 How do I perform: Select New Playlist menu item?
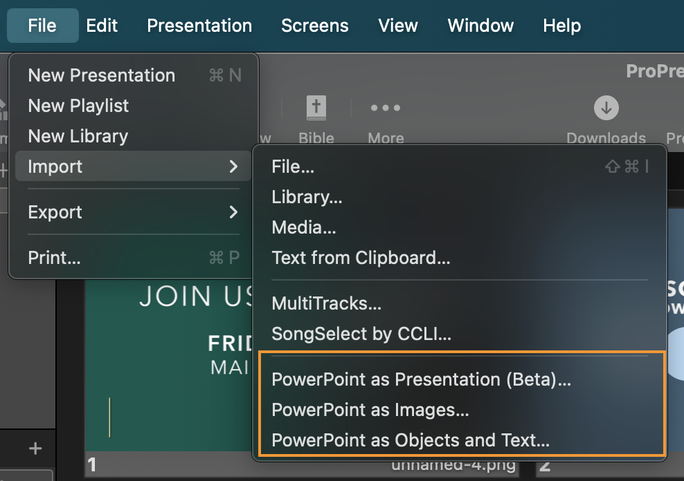pyautogui.click(x=78, y=106)
